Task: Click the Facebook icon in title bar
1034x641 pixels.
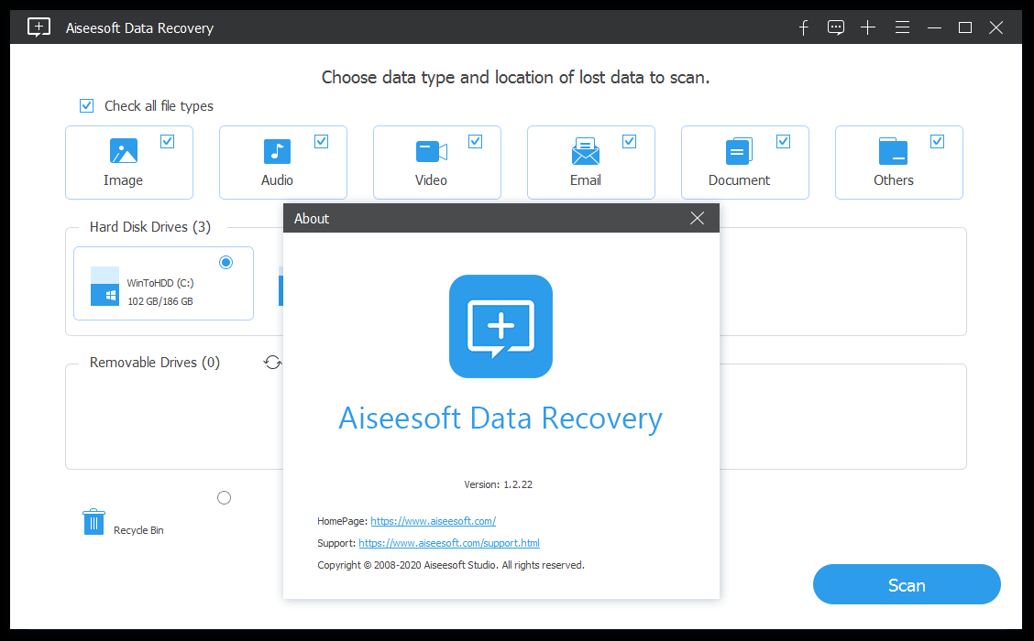Action: [x=803, y=27]
